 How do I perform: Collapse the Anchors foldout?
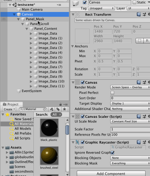tap(73, 46)
